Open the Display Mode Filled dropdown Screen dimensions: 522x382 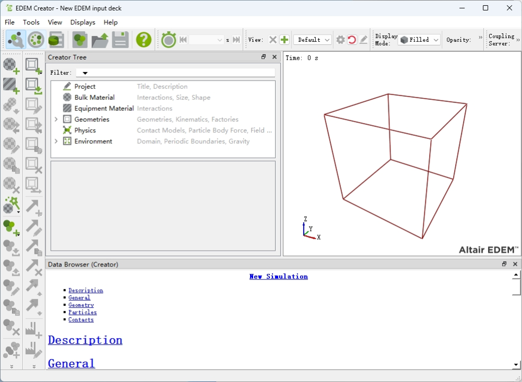coord(419,40)
